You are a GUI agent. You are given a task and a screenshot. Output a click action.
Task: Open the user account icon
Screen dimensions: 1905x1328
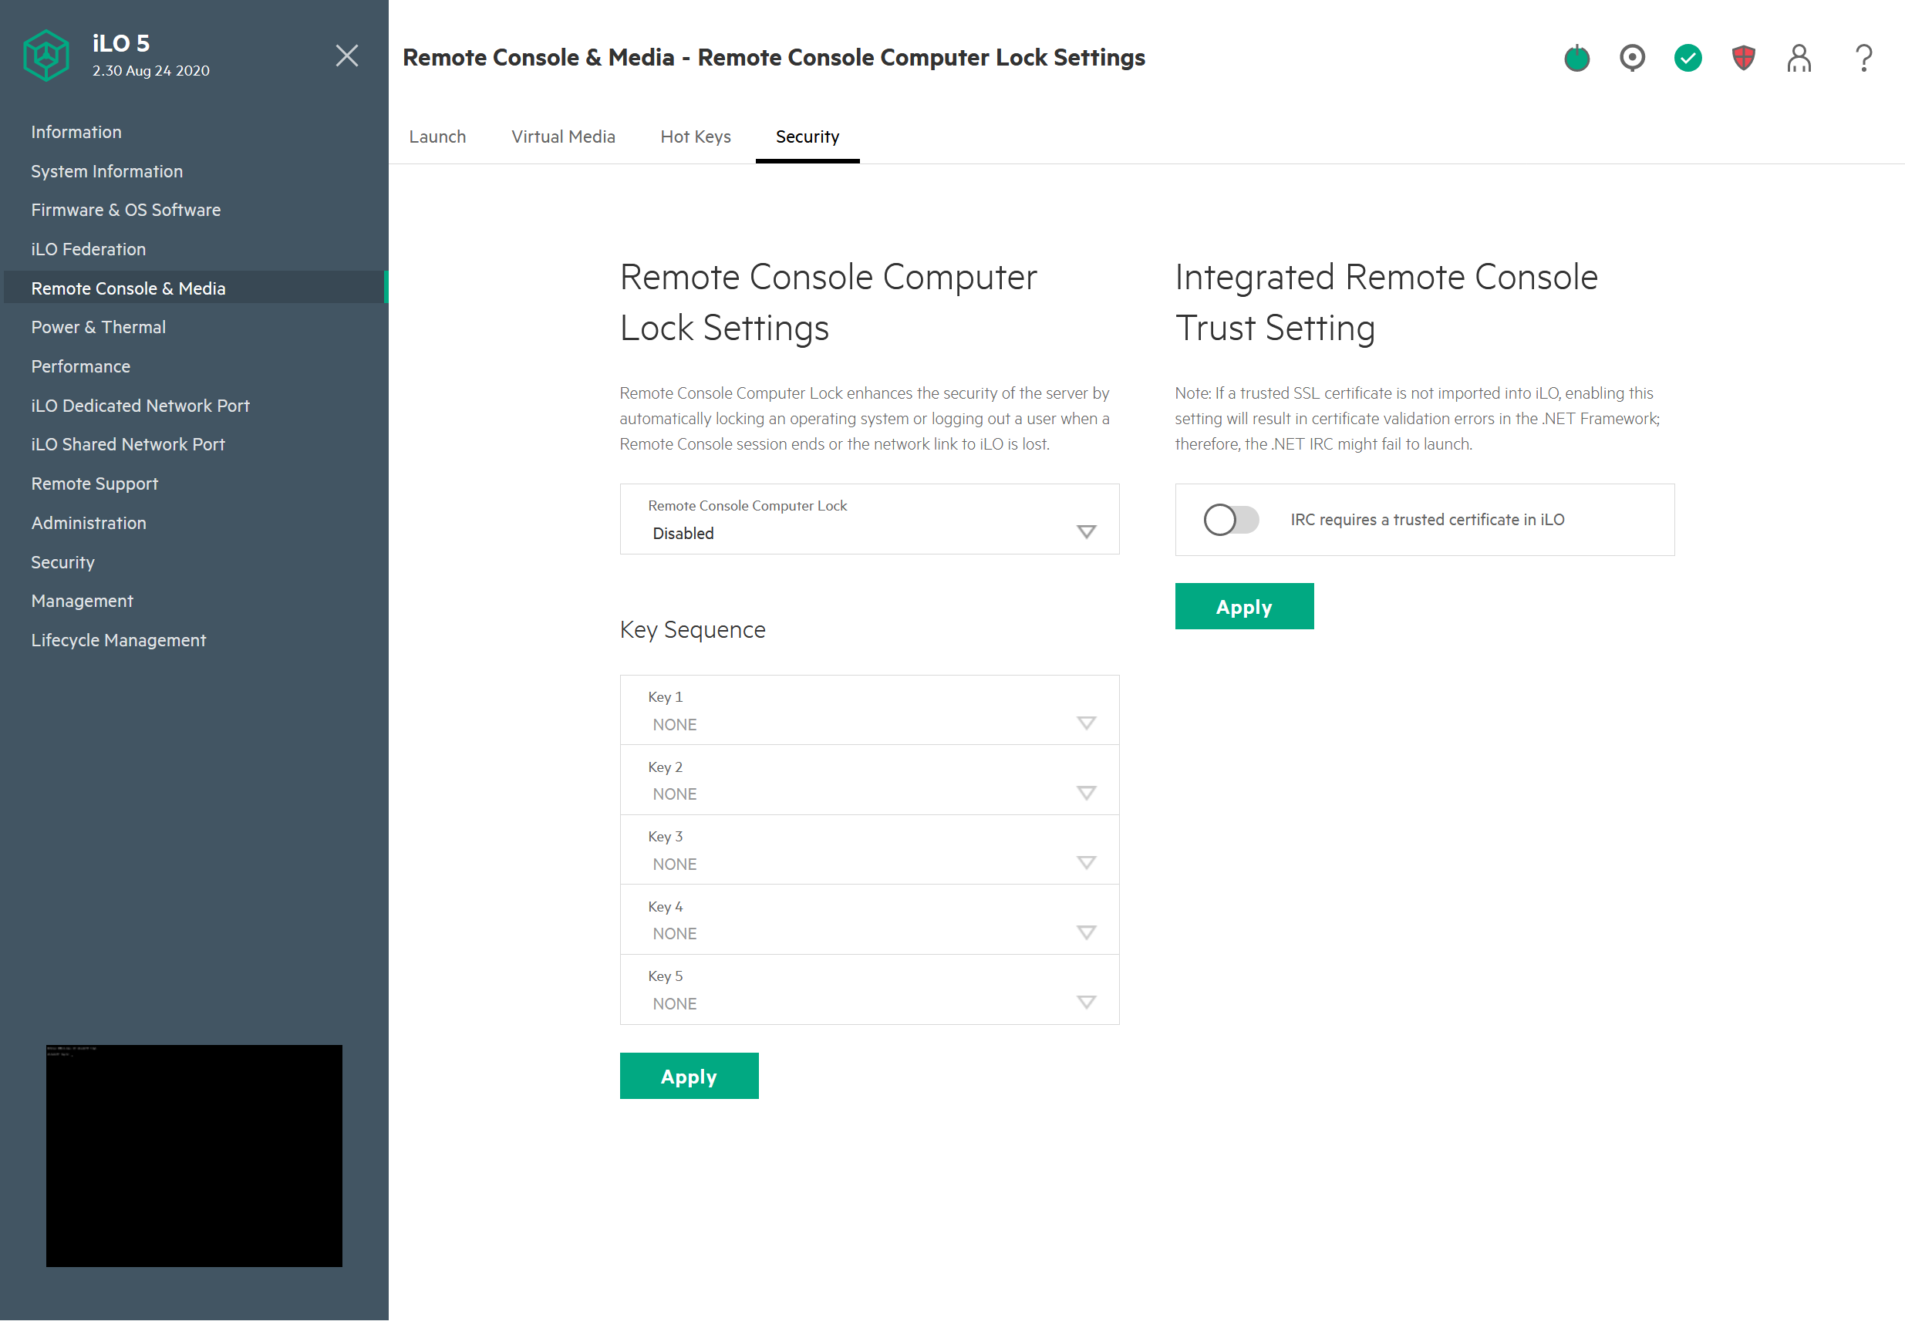coord(1799,58)
